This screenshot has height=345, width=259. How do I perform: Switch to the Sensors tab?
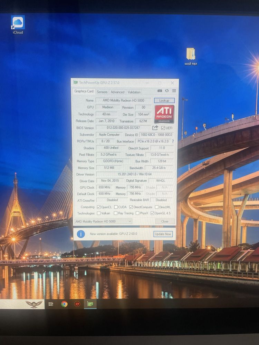[x=102, y=92]
